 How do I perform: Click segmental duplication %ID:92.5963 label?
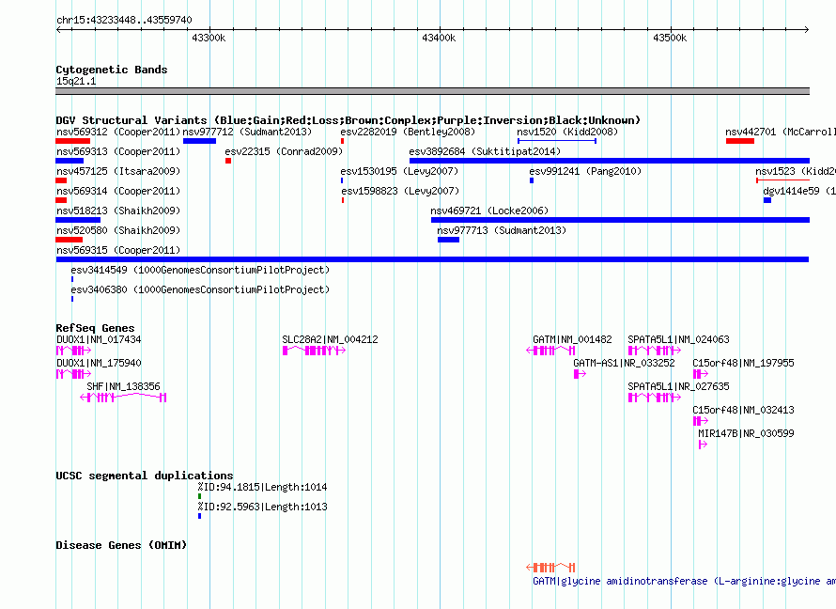[262, 507]
